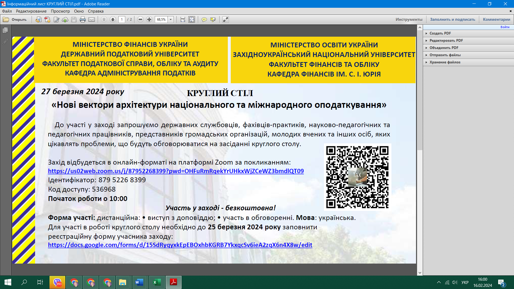Open the Редактирование menu
This screenshot has width=514, height=289.
[x=31, y=11]
